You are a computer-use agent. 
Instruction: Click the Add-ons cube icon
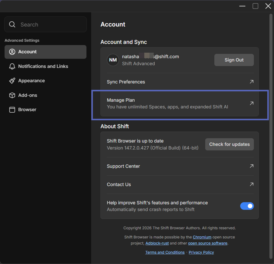point(12,95)
